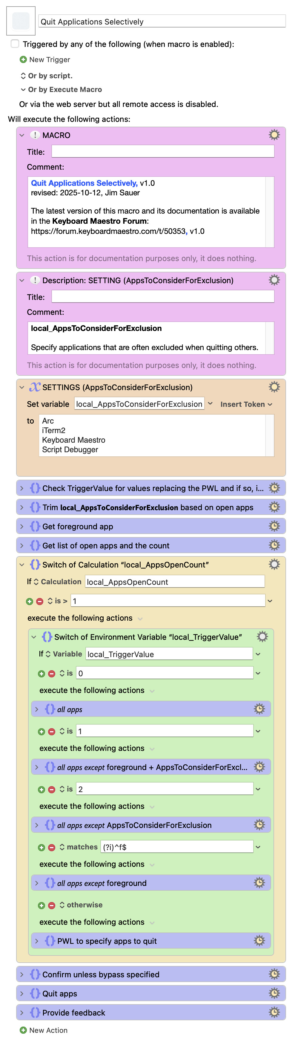Change the 'matches' condition type selector

(62, 847)
